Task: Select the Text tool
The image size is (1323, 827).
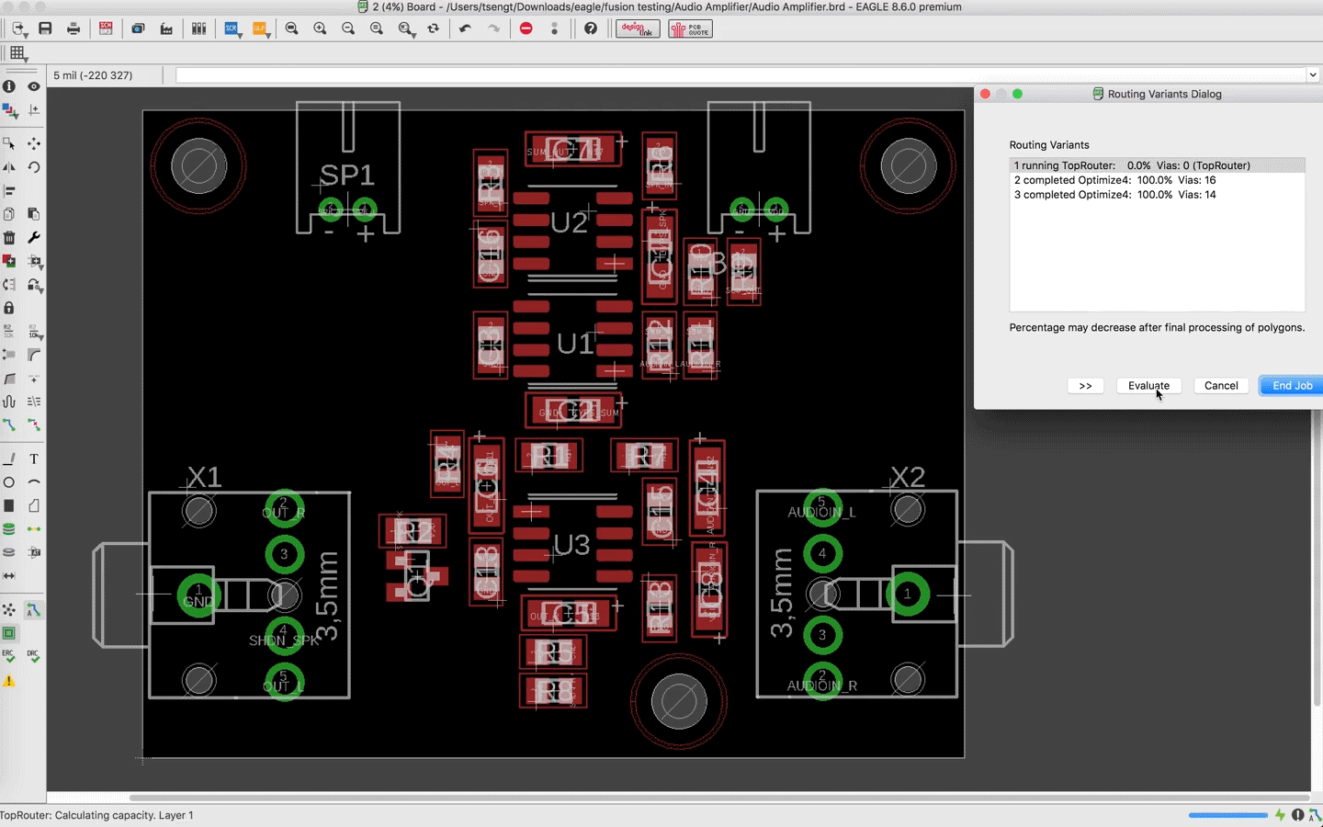Action: click(34, 459)
